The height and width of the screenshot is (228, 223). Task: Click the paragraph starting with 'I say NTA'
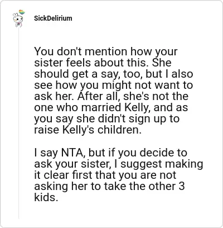click(x=118, y=175)
